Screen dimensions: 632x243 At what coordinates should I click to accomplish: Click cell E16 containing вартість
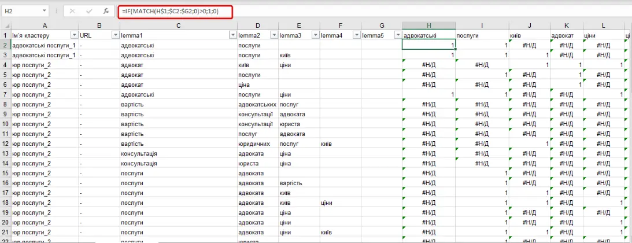(x=299, y=183)
